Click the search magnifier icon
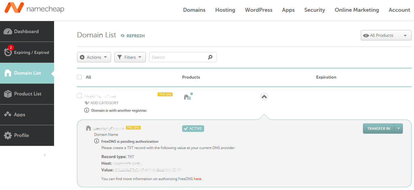 coord(210,57)
